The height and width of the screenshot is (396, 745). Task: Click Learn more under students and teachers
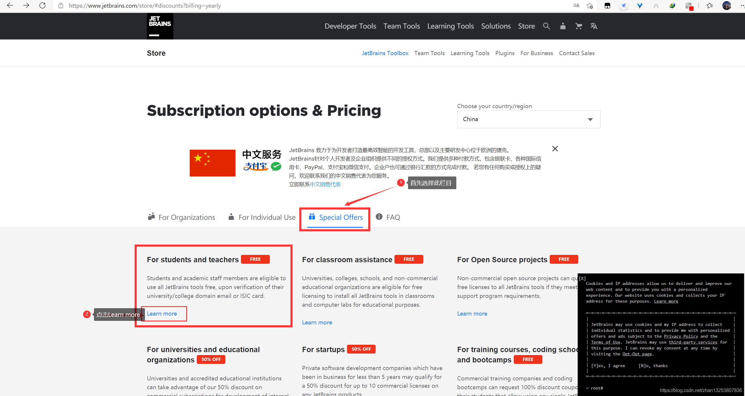point(162,314)
